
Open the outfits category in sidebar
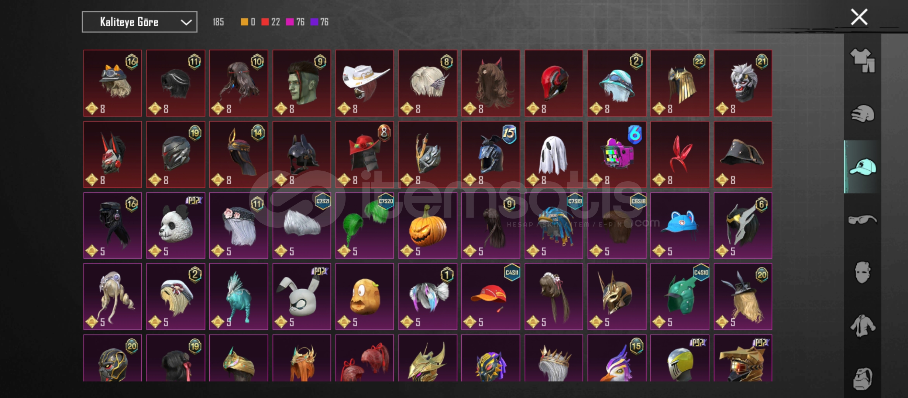(862, 60)
